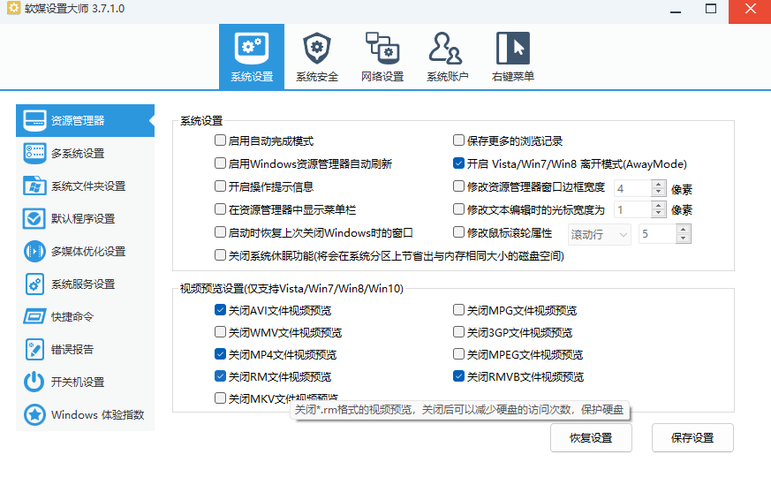Screen dimensions: 771x500
Task: Select Windows 体验指数 star icon
Action: click(34, 414)
